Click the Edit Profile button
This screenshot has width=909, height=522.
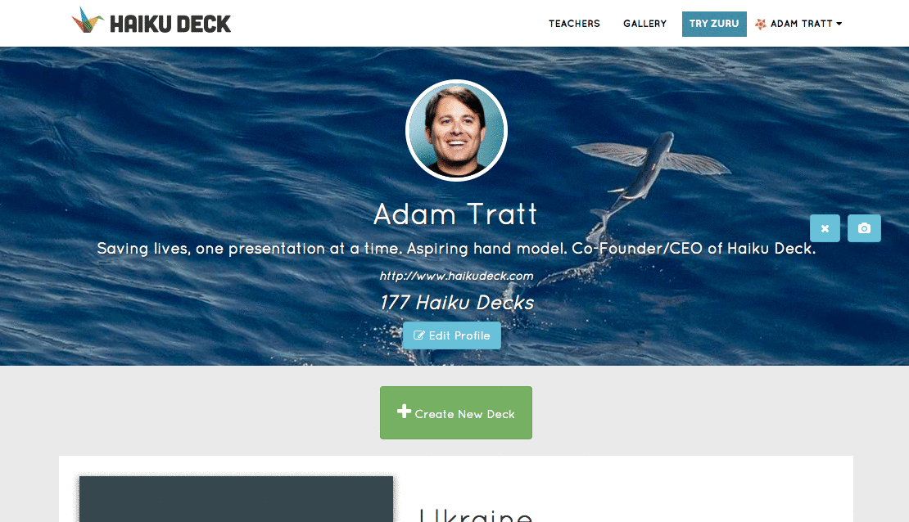point(451,335)
